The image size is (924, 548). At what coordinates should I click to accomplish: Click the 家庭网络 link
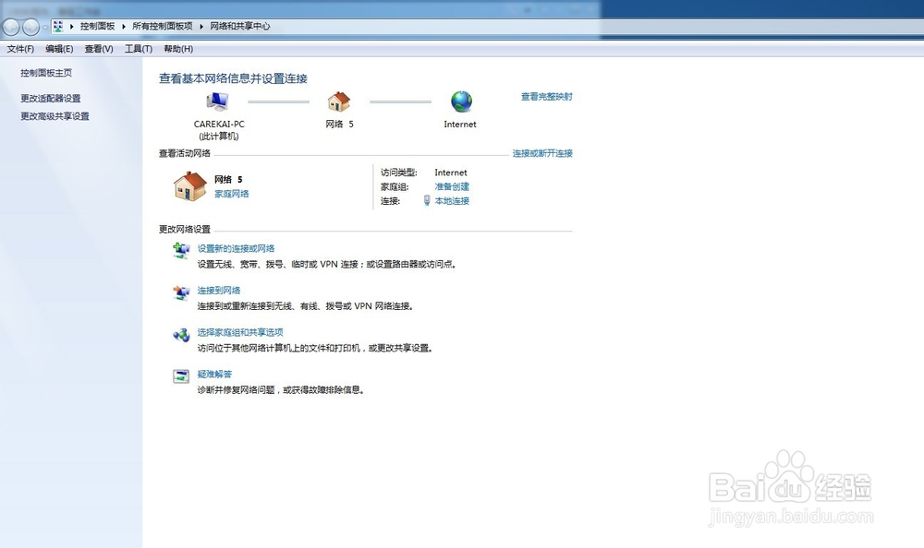click(x=232, y=194)
